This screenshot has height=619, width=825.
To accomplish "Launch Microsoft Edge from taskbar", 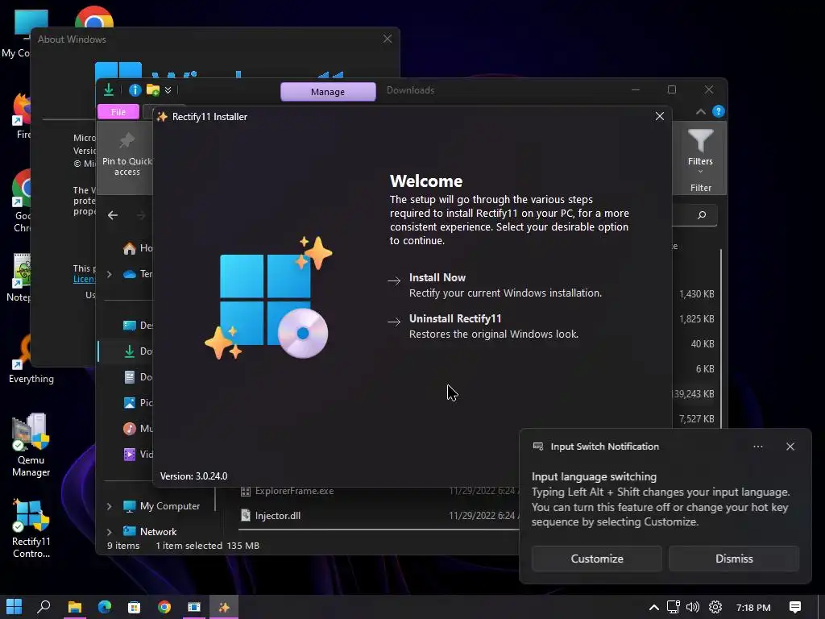I will coord(104,607).
